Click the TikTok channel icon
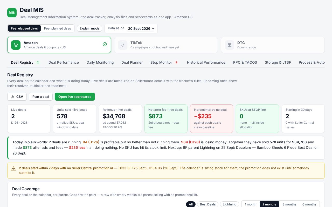This screenshot has height=207, width=332. (x=123, y=45)
